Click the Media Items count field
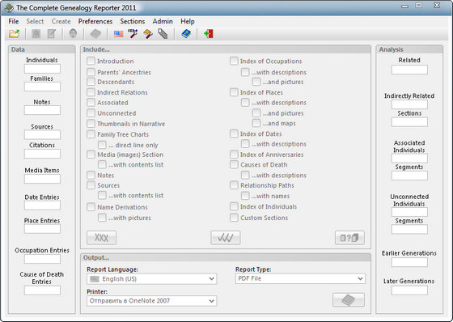The height and width of the screenshot is (322, 453). coord(42,179)
